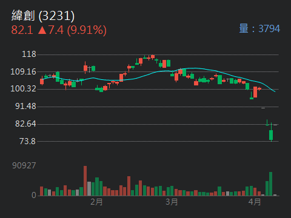Image resolution: width=291 pixels, height=218 pixels.
Task: Click the 4月 date axis label
Action: 255,202
